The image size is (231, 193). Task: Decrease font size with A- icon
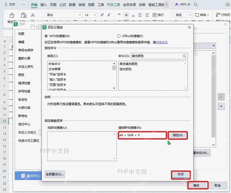point(109,15)
